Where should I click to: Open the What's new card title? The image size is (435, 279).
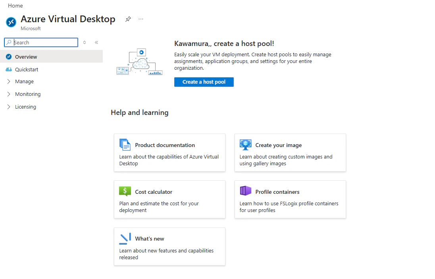pos(150,239)
